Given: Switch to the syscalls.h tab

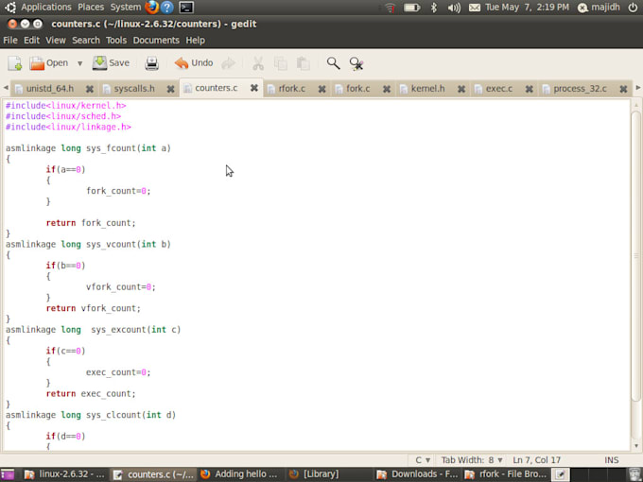Looking at the screenshot, I should pyautogui.click(x=133, y=89).
